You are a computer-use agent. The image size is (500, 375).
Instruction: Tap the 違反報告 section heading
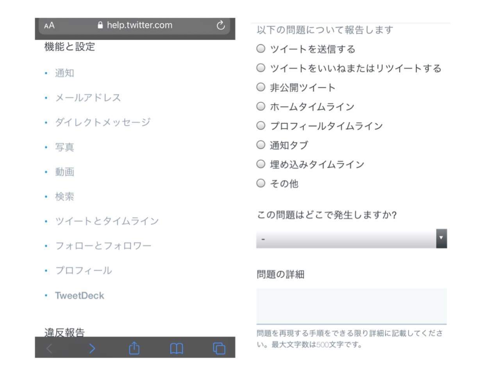(64, 332)
